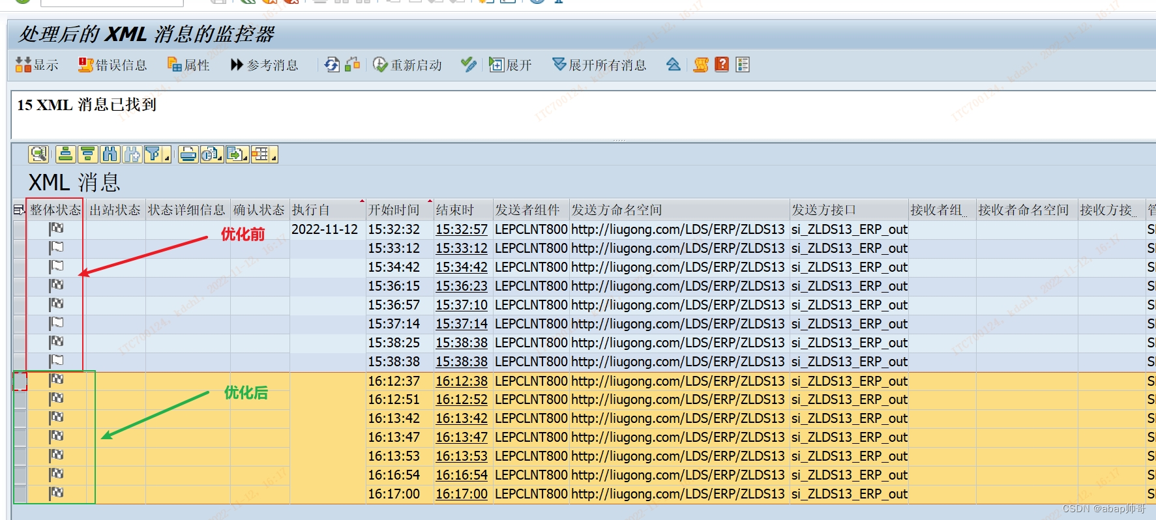This screenshot has height=520, width=1156.
Task: Refresh the XML message list
Action: (x=332, y=65)
